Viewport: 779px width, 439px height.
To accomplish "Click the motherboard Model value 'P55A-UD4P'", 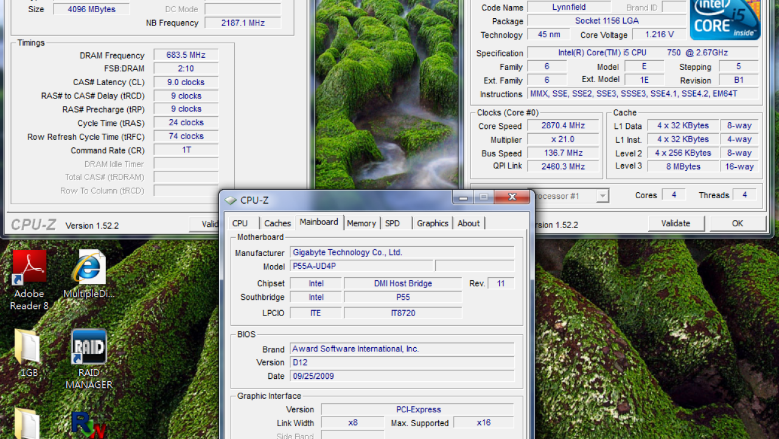I will [362, 266].
